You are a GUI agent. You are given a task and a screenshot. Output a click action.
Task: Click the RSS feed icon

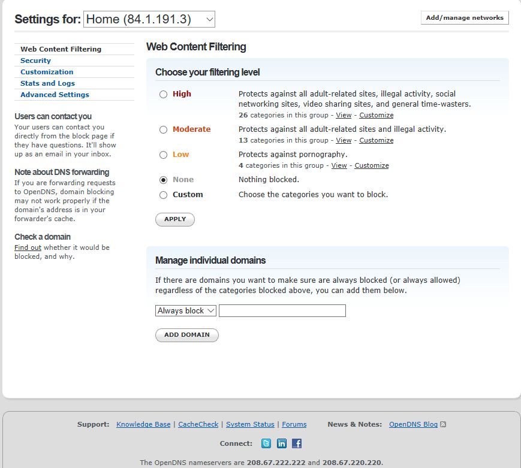pyautogui.click(x=443, y=424)
